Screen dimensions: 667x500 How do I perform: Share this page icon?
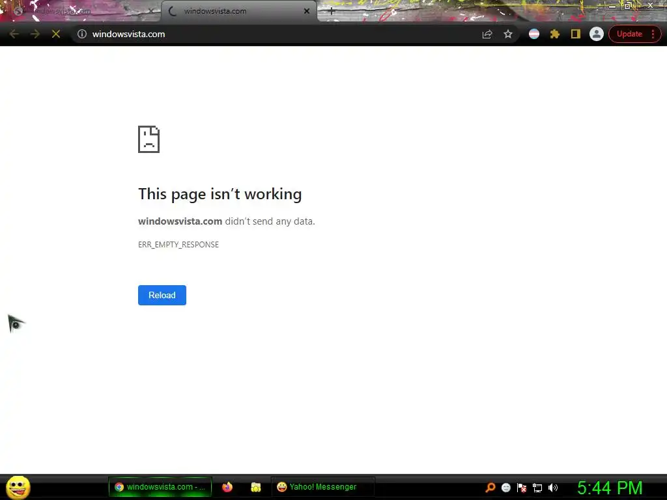point(487,34)
